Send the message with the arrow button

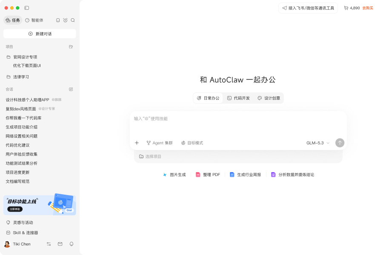point(340,143)
